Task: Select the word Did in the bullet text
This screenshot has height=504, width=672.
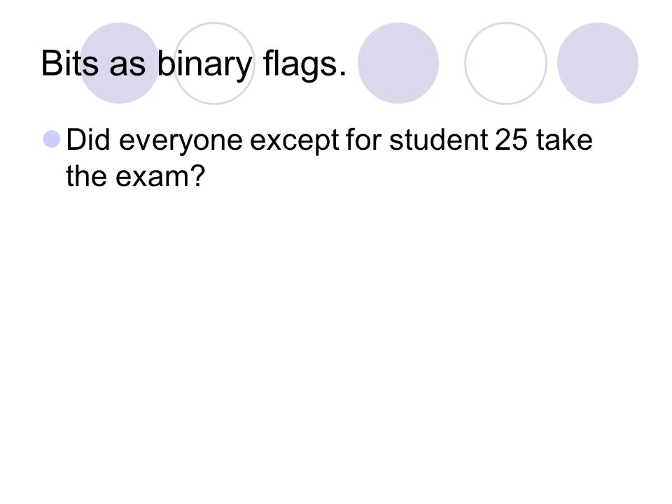Action: [x=88, y=140]
